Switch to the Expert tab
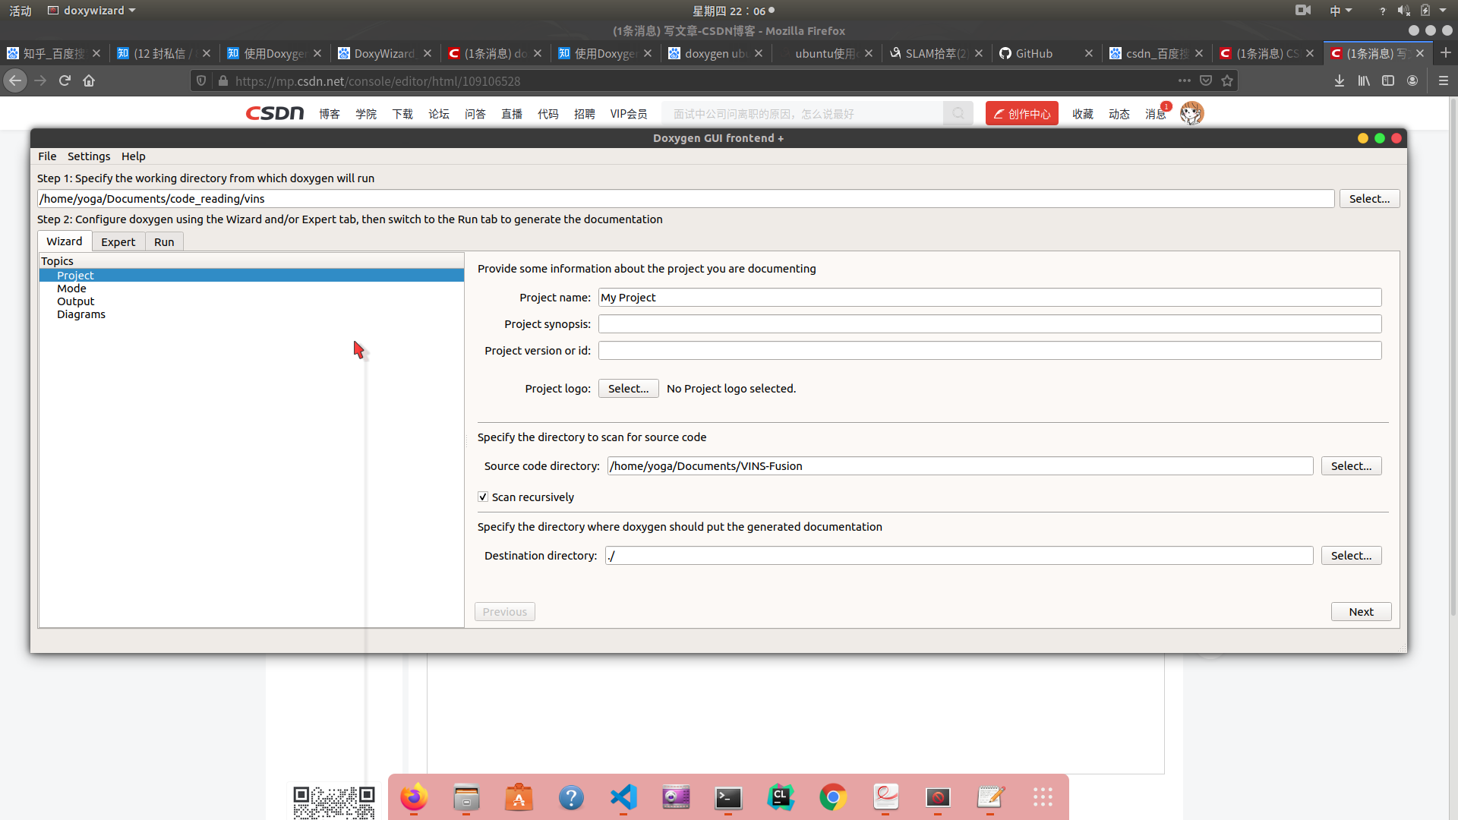This screenshot has width=1458, height=820. point(118,241)
